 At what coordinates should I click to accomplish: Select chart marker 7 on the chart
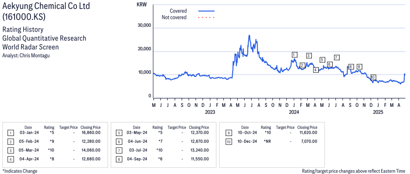click(337, 57)
